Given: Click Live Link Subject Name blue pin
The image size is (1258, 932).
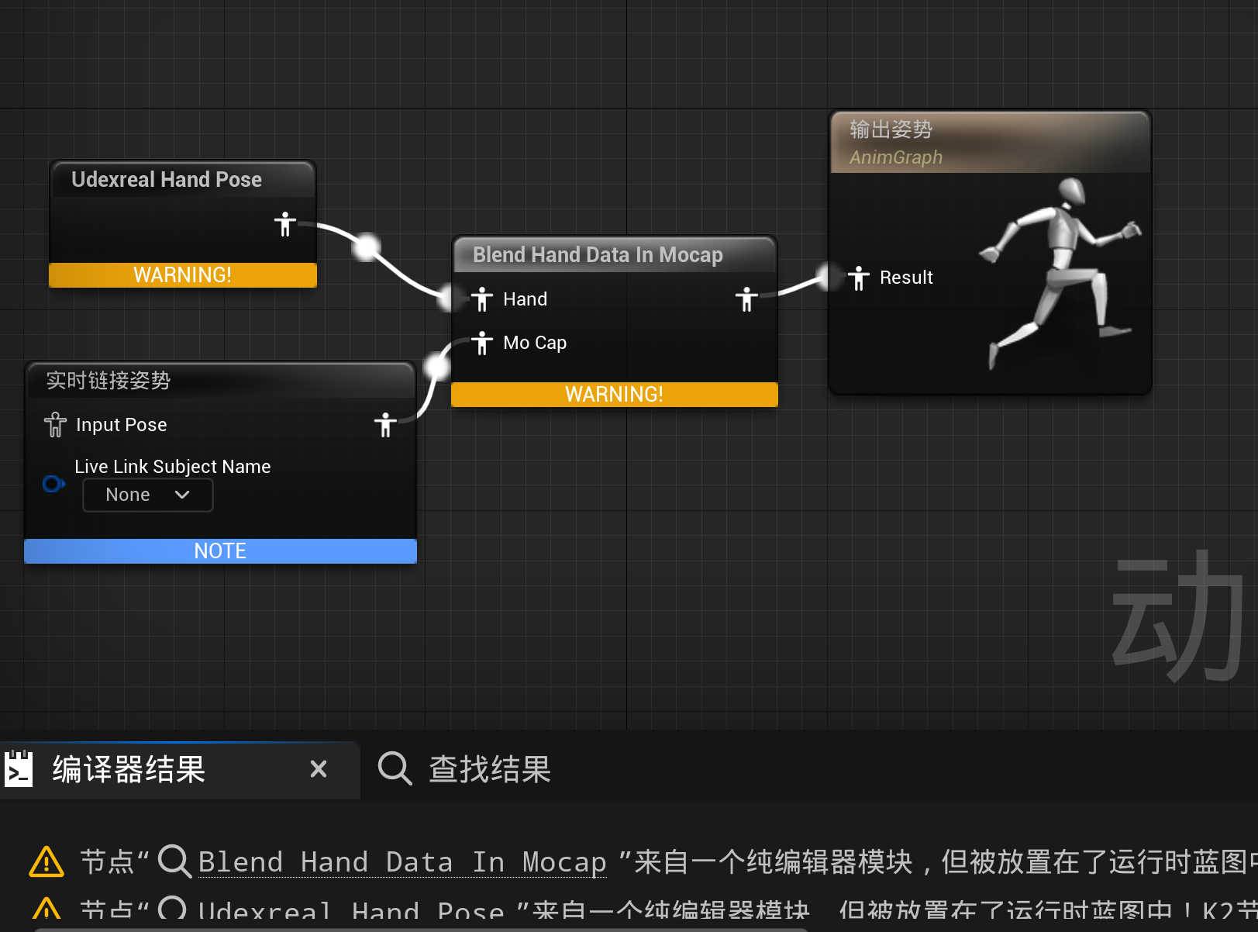Looking at the screenshot, I should (x=53, y=485).
